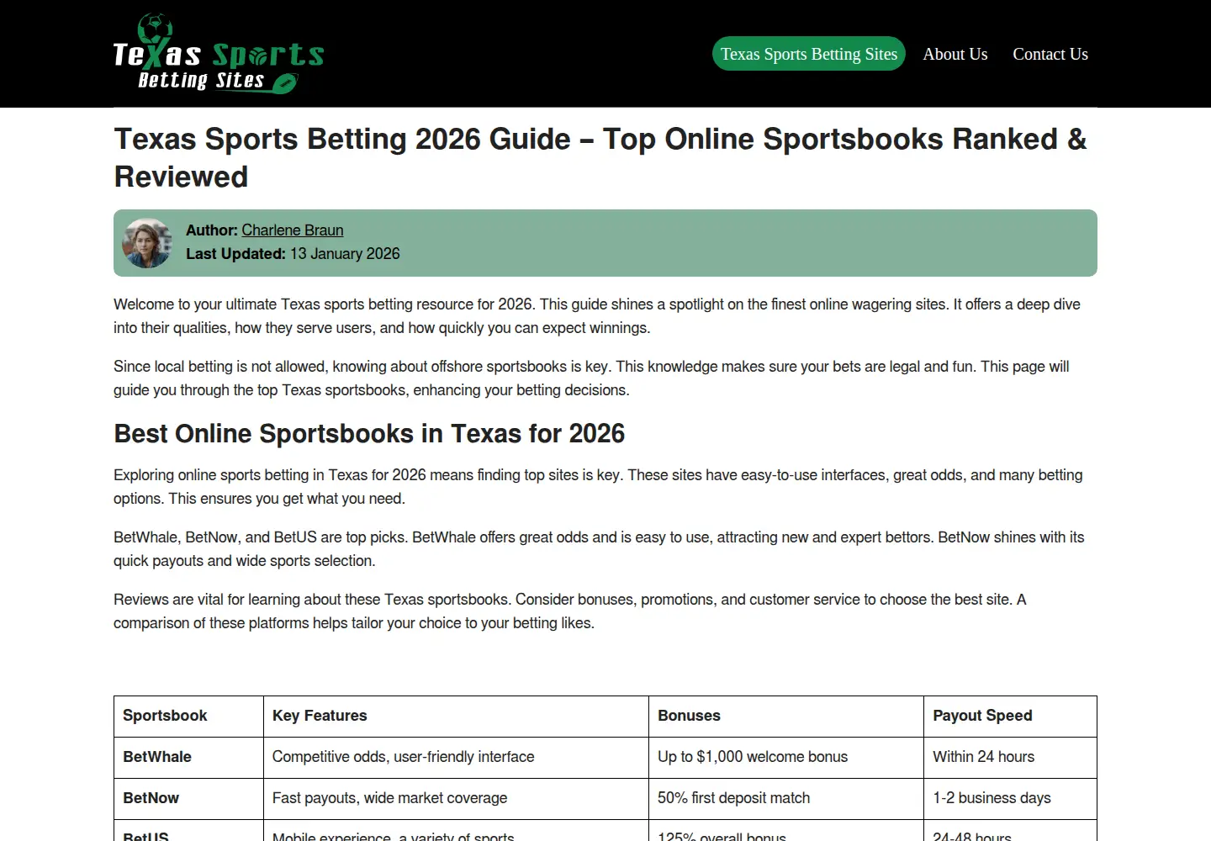Click the Bonuses column header
This screenshot has height=841, width=1211.
pyautogui.click(x=786, y=717)
